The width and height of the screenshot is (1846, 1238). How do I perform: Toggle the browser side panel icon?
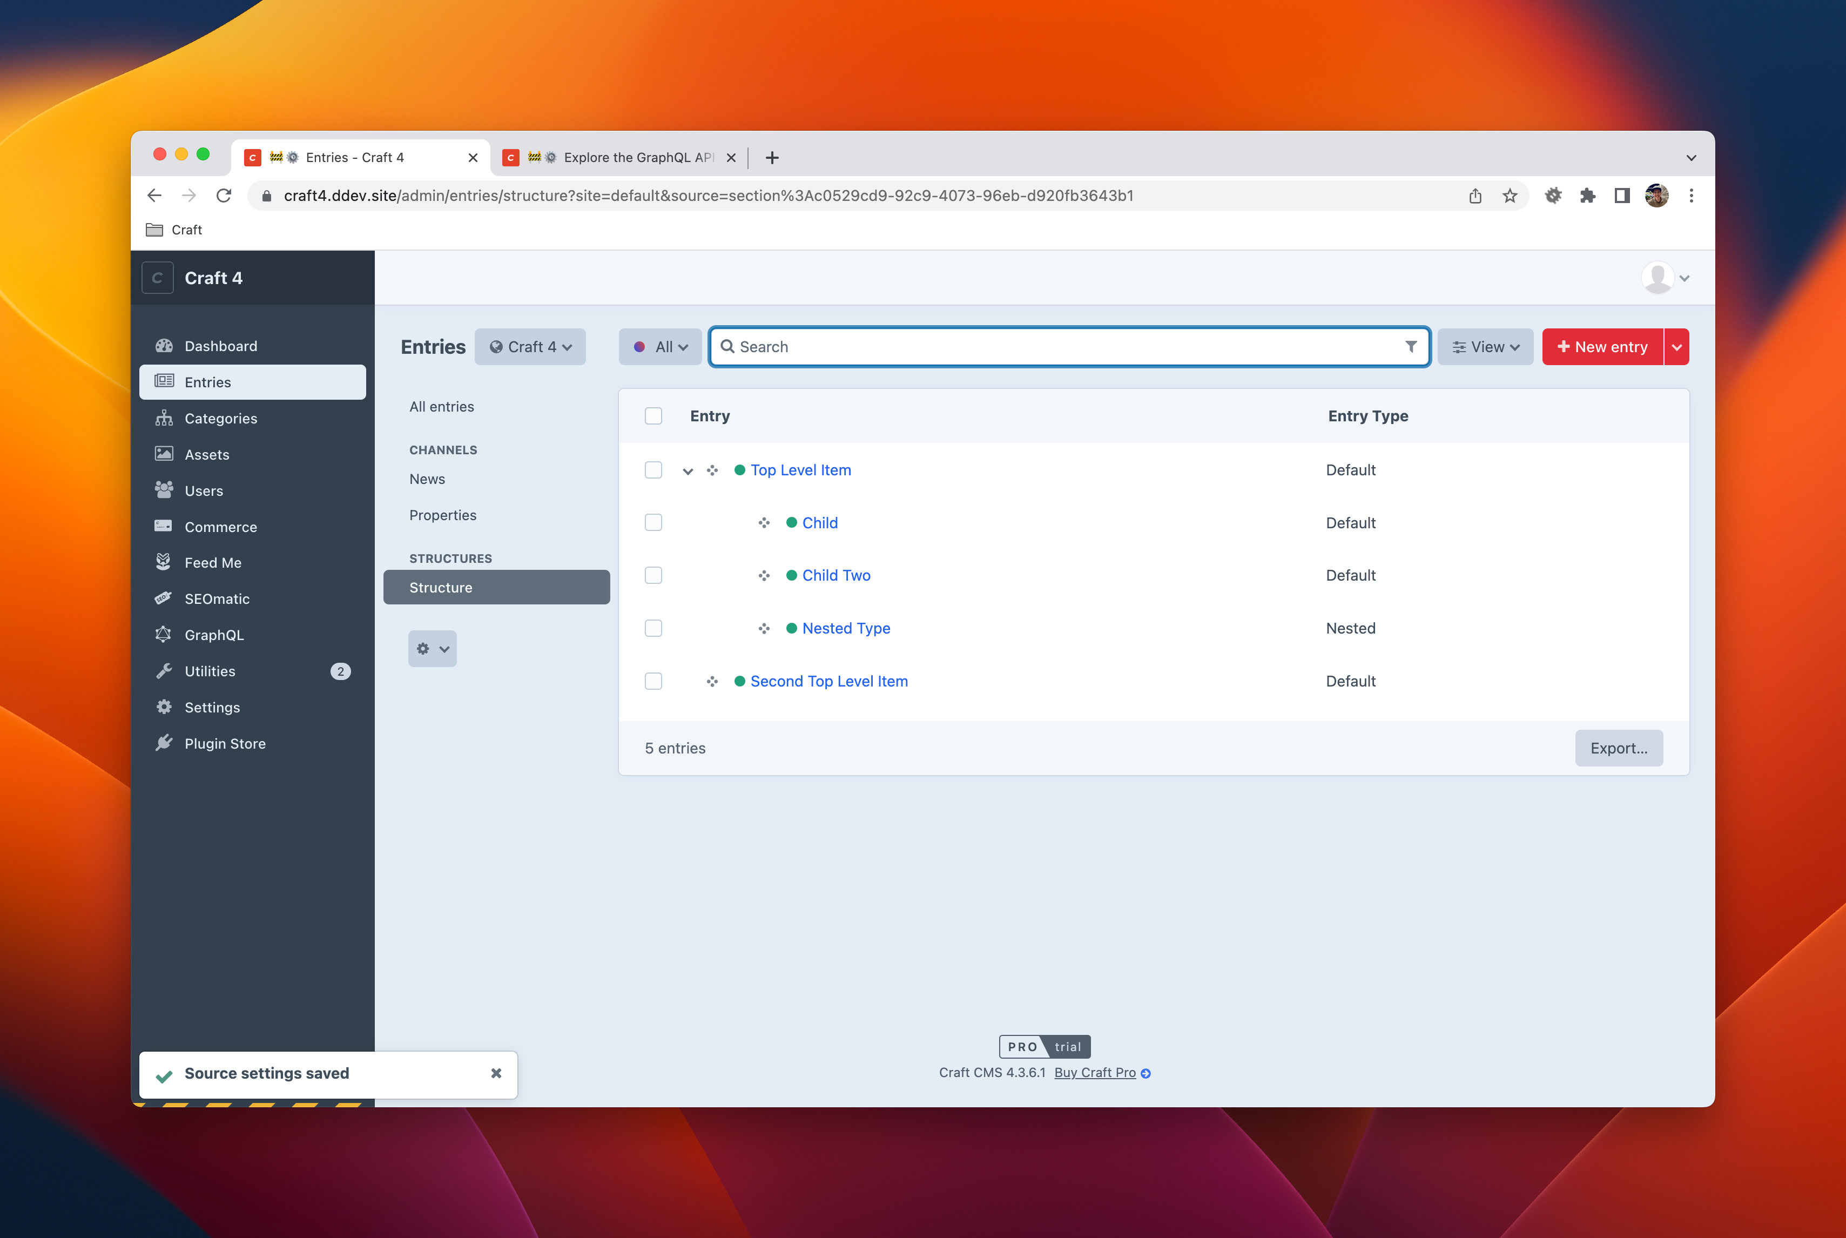[1622, 196]
